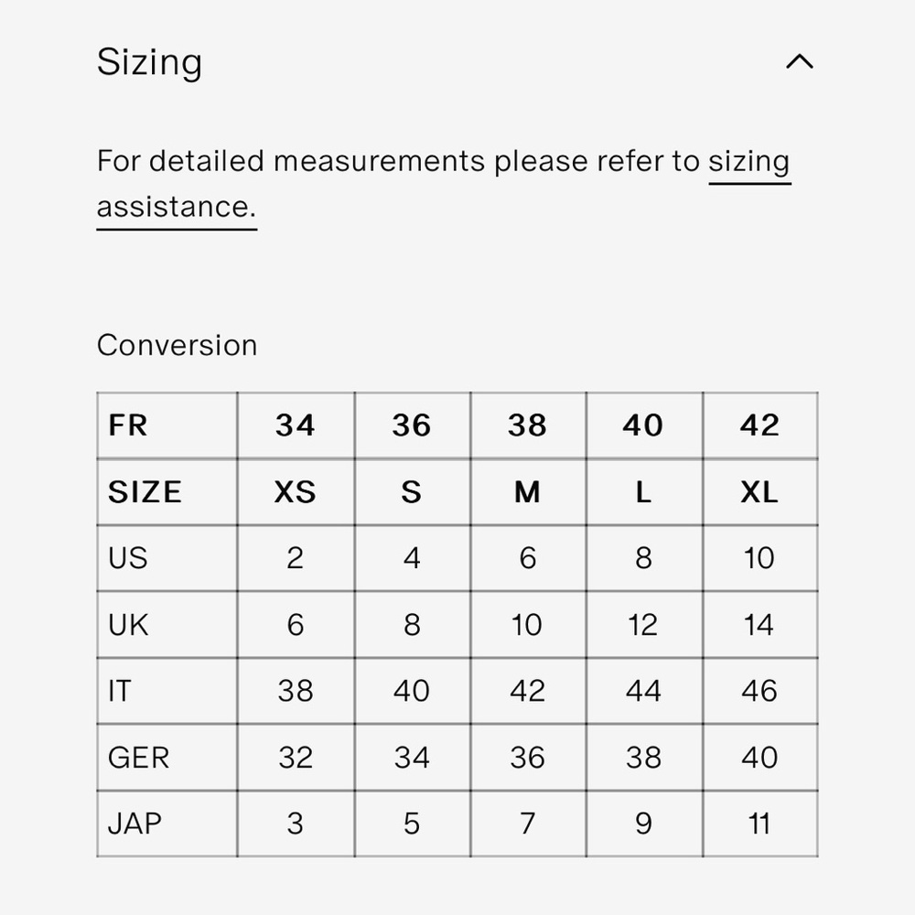Collapse the Sizing section chevron
This screenshot has height=915, width=915.
[x=799, y=62]
